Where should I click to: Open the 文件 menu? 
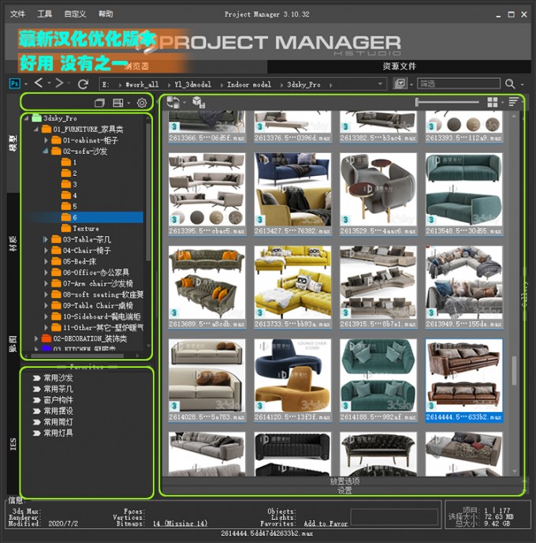point(17,14)
